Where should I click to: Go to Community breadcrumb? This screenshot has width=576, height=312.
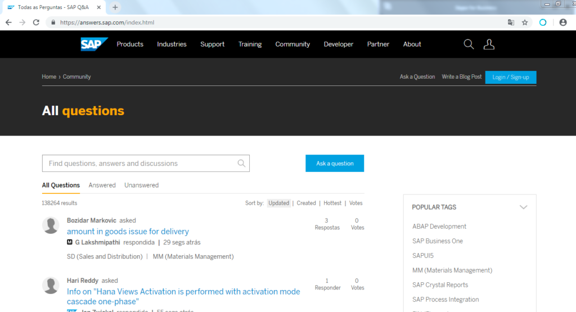[x=76, y=76]
